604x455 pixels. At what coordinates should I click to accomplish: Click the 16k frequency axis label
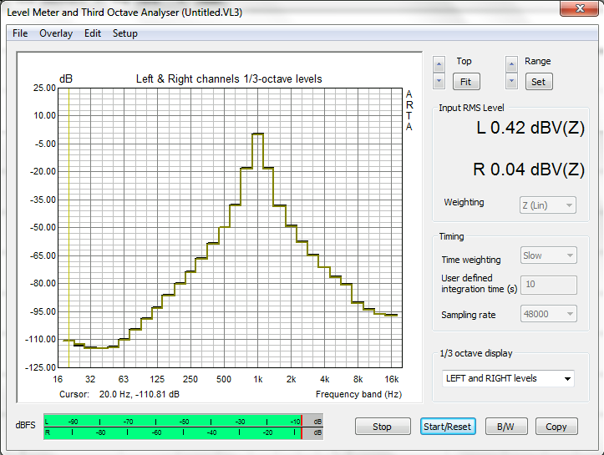tap(391, 379)
